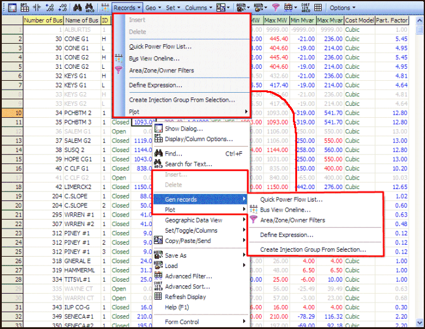The image size is (425, 329).
Task: Select row header number 10
Action: tap(12, 112)
